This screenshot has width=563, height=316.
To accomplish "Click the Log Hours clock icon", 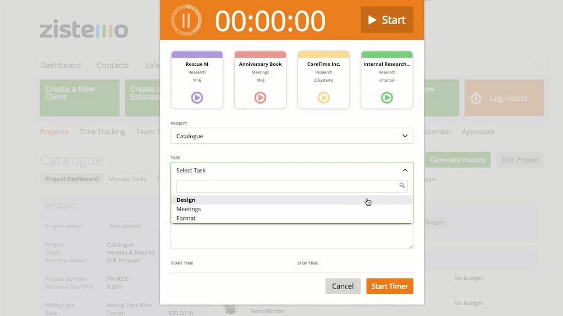I will click(476, 98).
